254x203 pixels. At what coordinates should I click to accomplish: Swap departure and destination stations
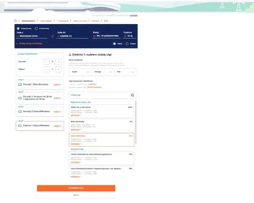click(x=52, y=36)
